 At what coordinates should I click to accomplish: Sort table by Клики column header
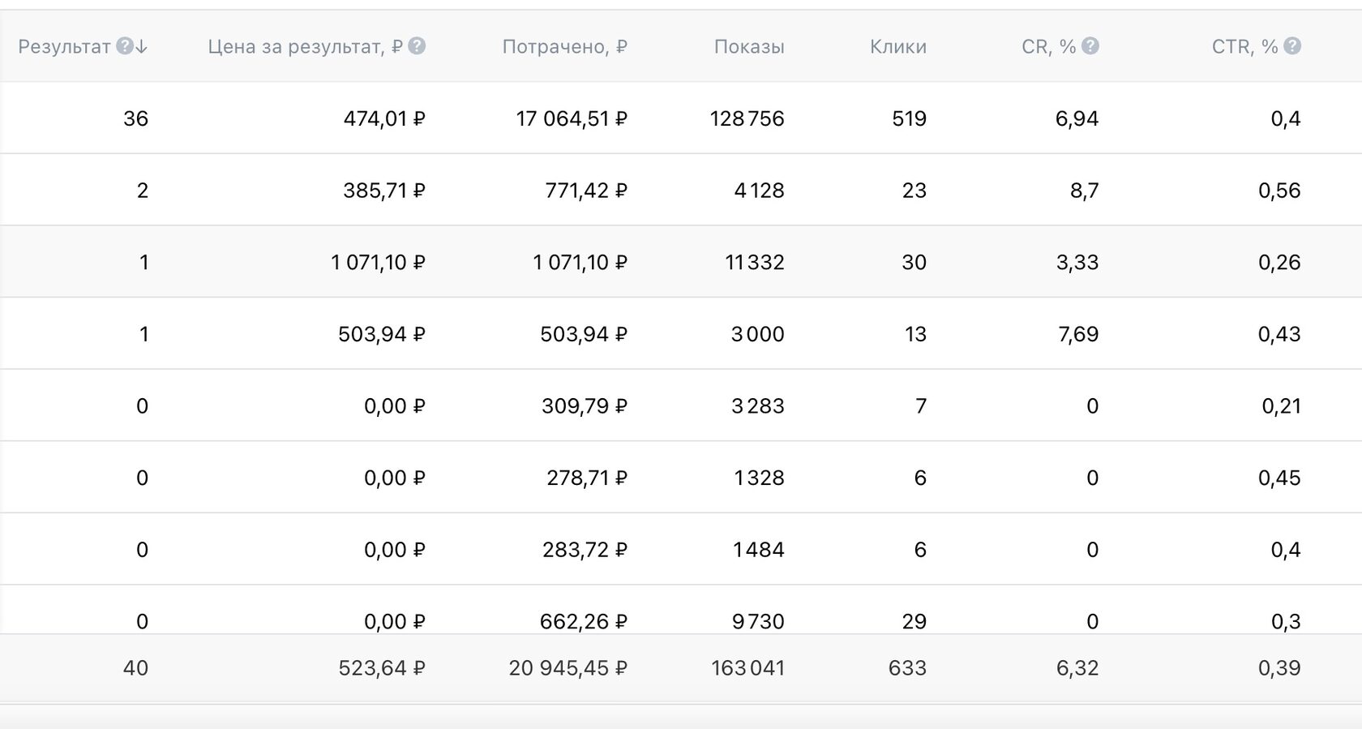[898, 47]
